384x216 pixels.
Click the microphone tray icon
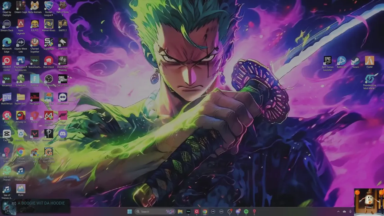click(350, 211)
